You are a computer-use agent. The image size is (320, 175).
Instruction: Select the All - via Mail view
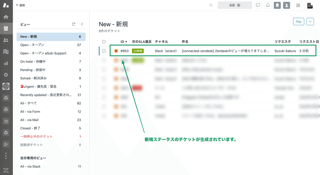point(51,120)
